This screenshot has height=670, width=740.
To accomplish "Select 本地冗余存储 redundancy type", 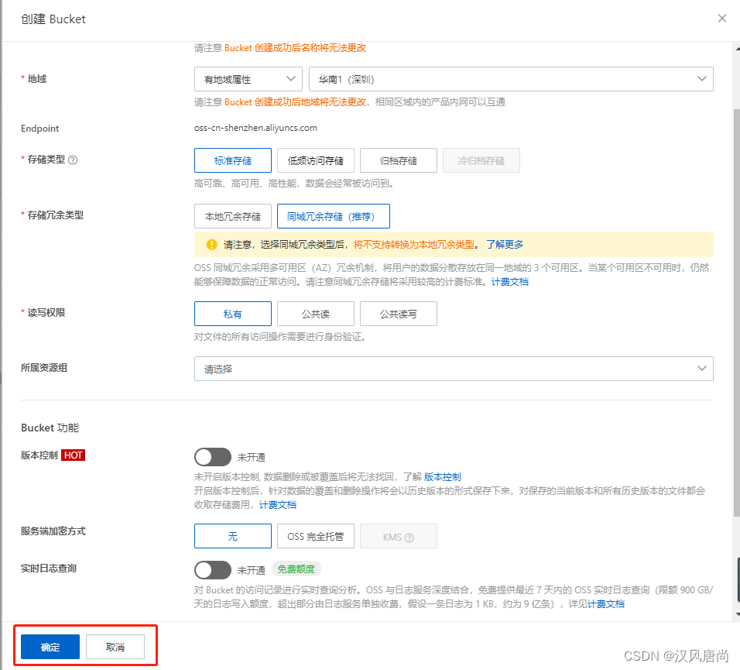I will click(x=232, y=216).
